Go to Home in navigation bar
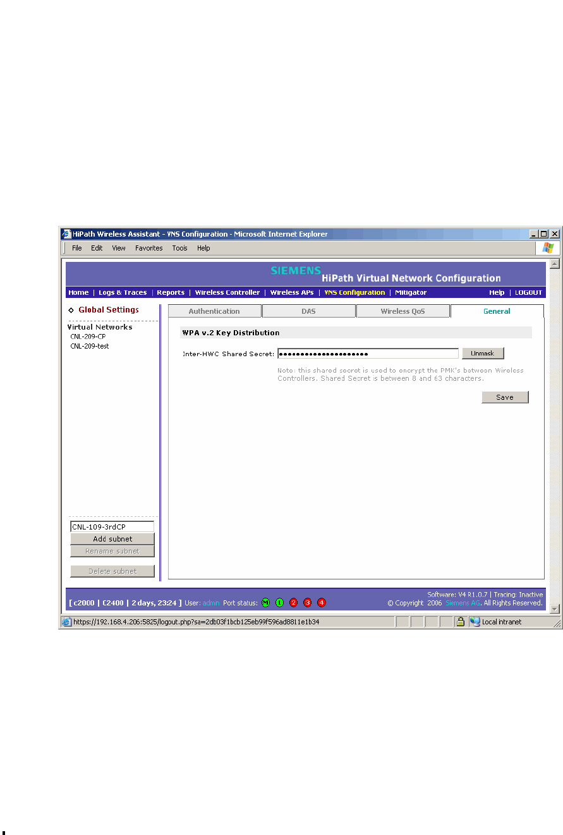This screenshot has height=835, width=563. coord(78,293)
